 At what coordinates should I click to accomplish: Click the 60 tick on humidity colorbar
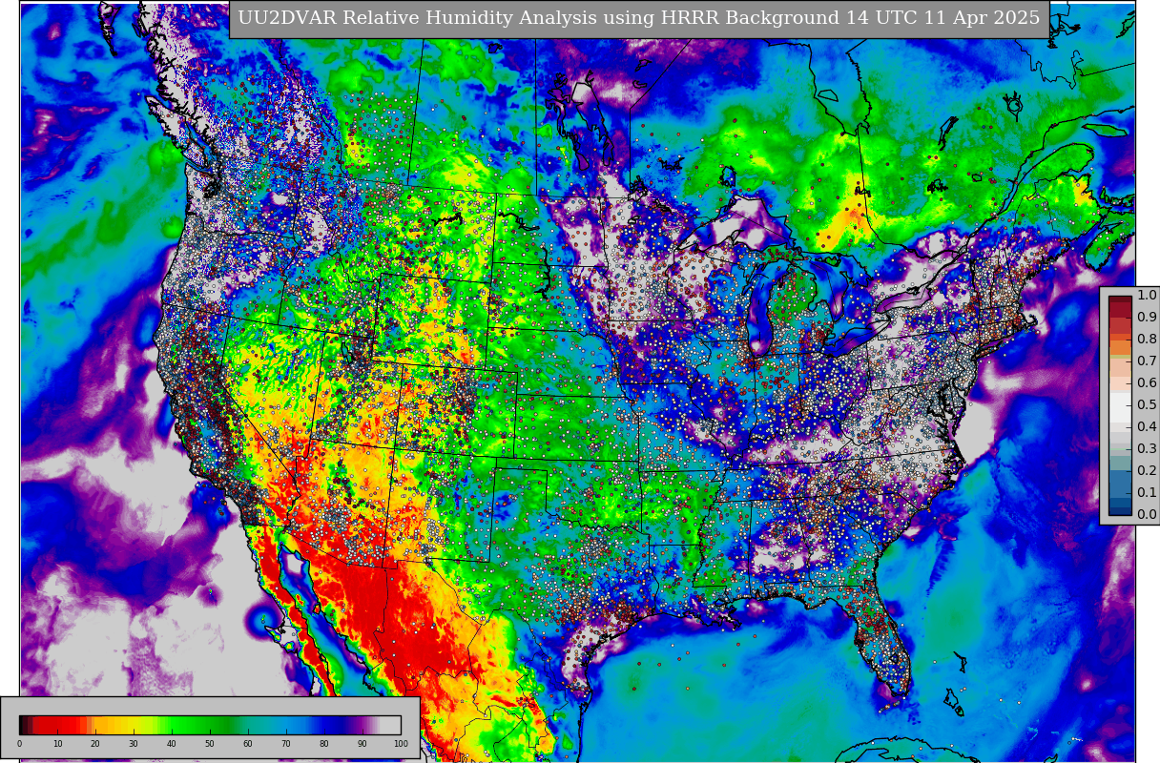tap(248, 744)
